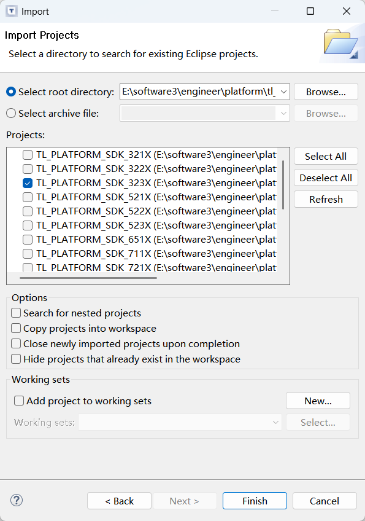Choose the Select root directory radio button
The image size is (365, 521).
tap(11, 92)
